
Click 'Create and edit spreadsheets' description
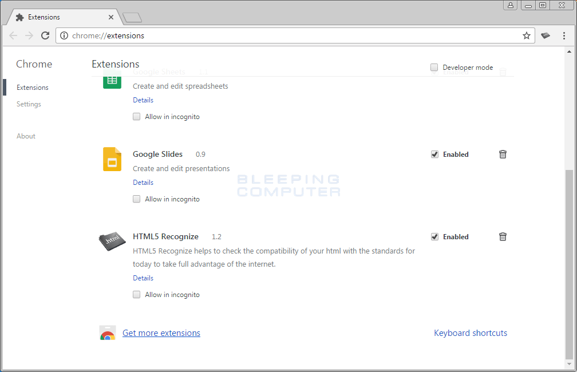(180, 86)
